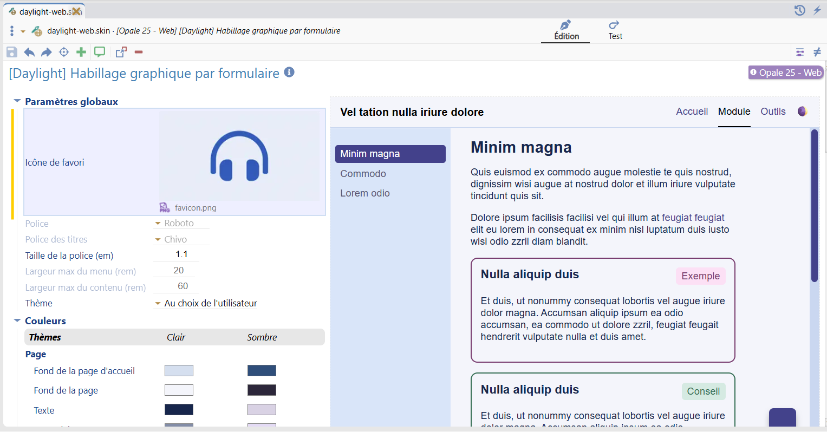Click the red minus icon

tap(139, 52)
